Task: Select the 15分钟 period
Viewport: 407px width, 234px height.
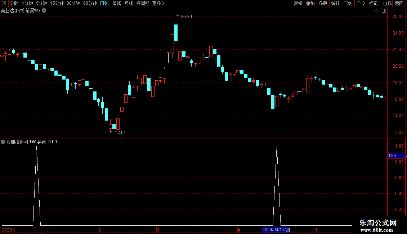Action: click(57, 3)
